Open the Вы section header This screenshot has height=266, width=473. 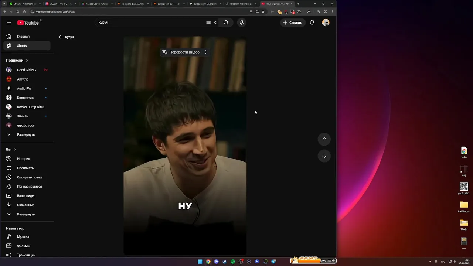coord(11,149)
